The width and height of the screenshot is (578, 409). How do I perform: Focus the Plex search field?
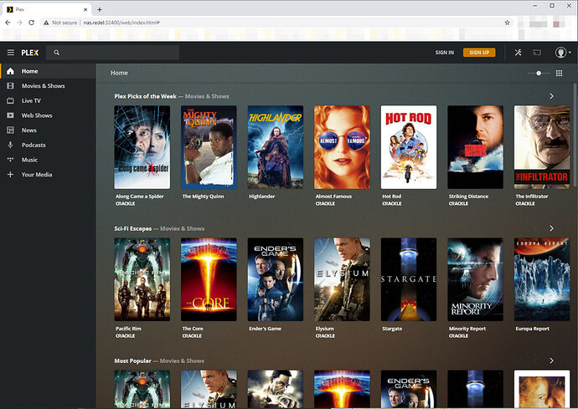pyautogui.click(x=112, y=53)
